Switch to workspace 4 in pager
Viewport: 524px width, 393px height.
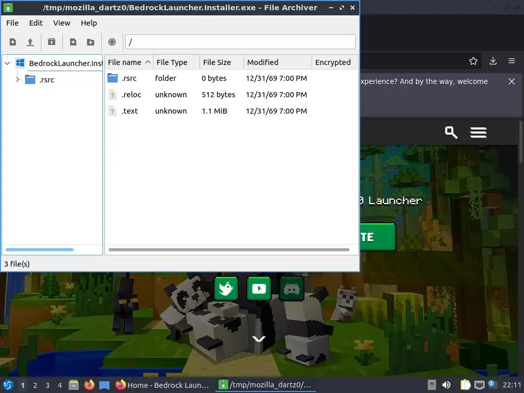60,385
